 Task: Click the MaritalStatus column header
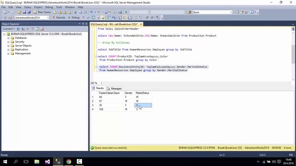pos(142,93)
